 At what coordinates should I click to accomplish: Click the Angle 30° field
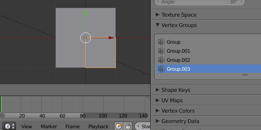pos(200,2)
